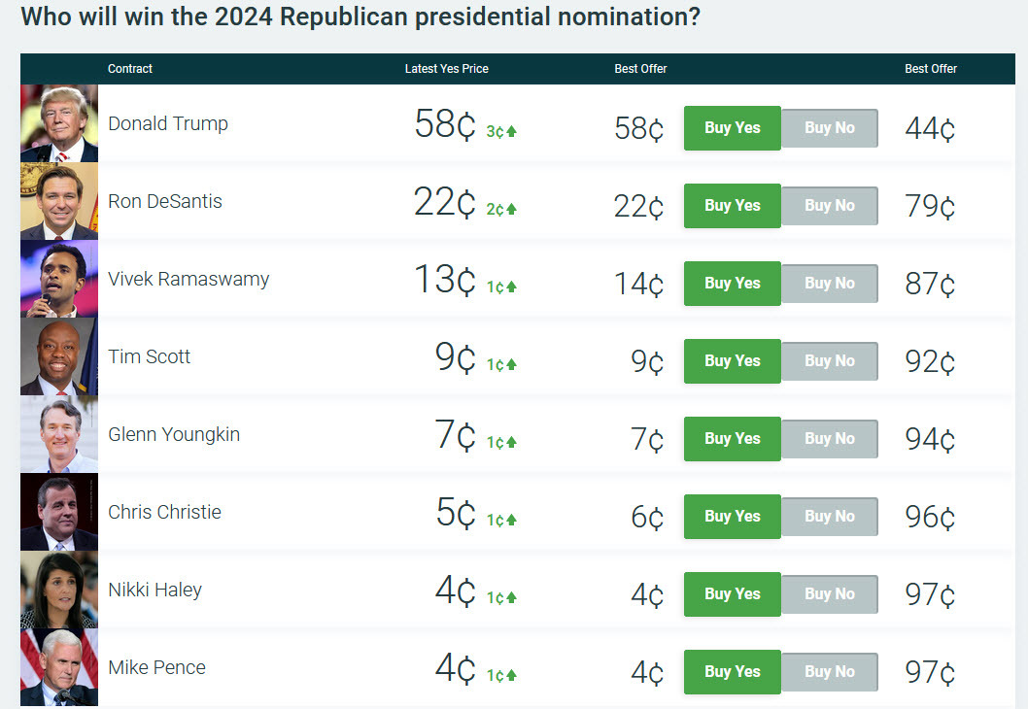The width and height of the screenshot is (1028, 709).
Task: Open Donald Trump's contract page
Action: 168,123
